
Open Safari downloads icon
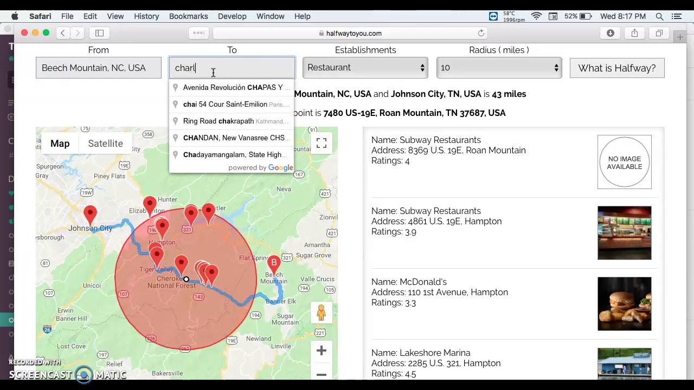tap(611, 33)
